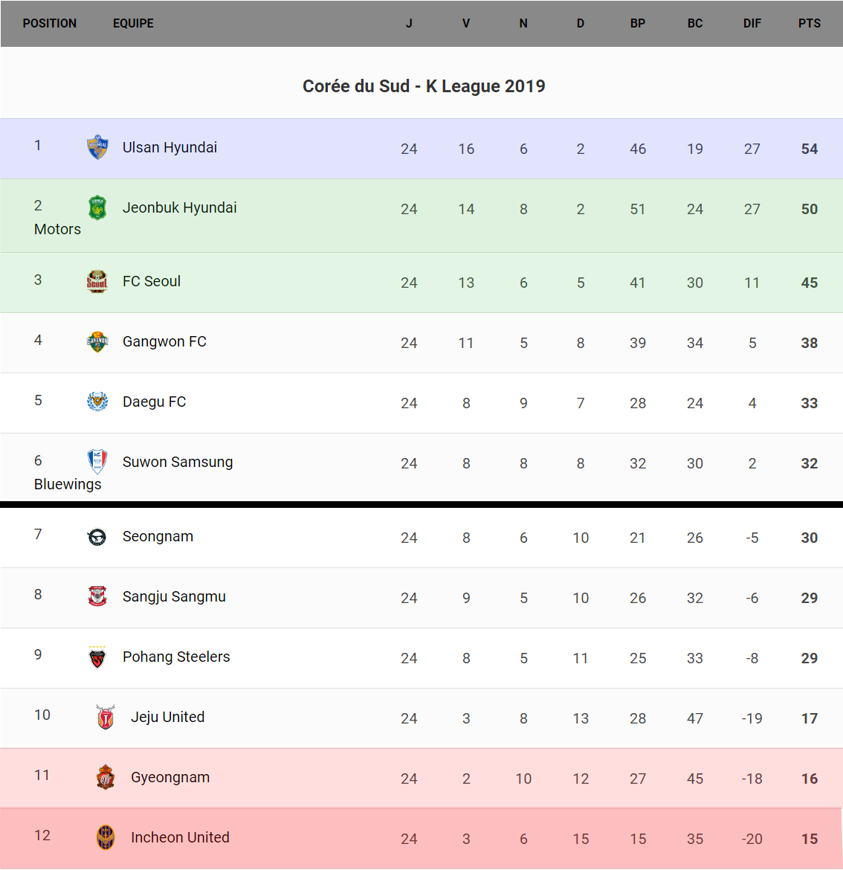843x870 pixels.
Task: Click the Daegu FC blue logo
Action: click(97, 402)
